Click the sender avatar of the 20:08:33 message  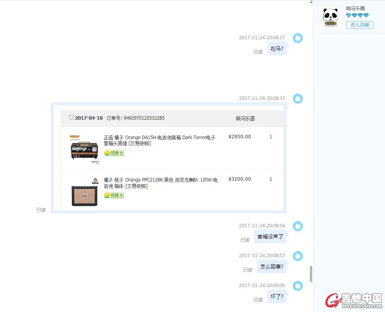tap(297, 99)
